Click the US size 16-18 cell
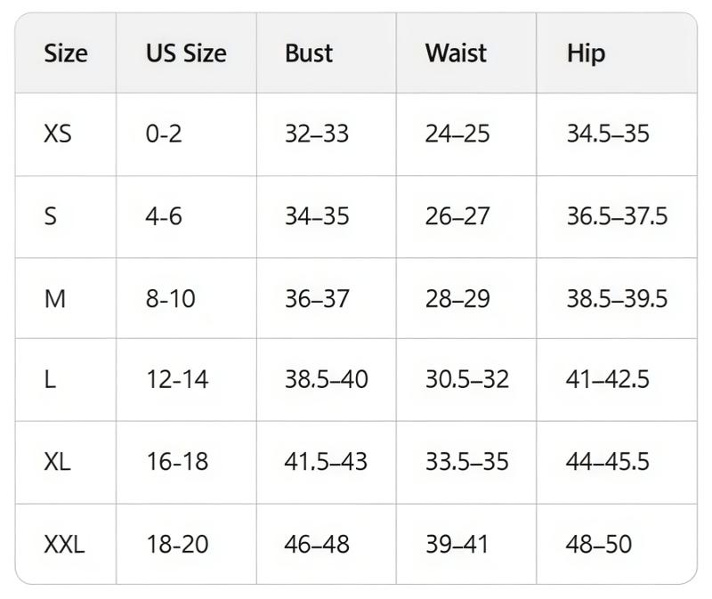Viewport: 712px width, 599px height. click(x=177, y=462)
